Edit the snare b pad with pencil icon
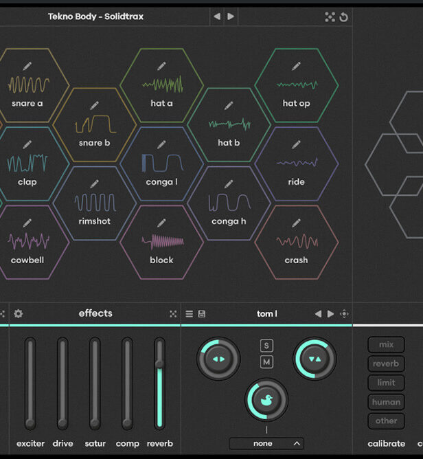The image size is (423, 459). [94, 105]
